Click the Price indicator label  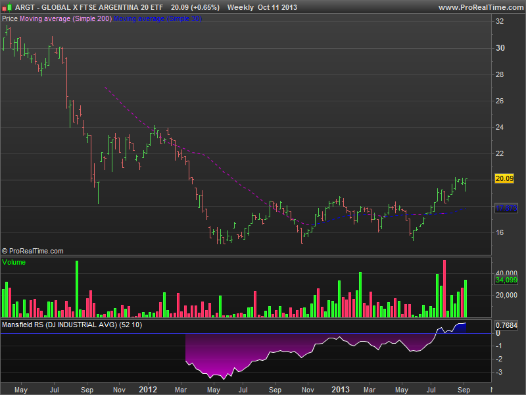(x=10, y=18)
